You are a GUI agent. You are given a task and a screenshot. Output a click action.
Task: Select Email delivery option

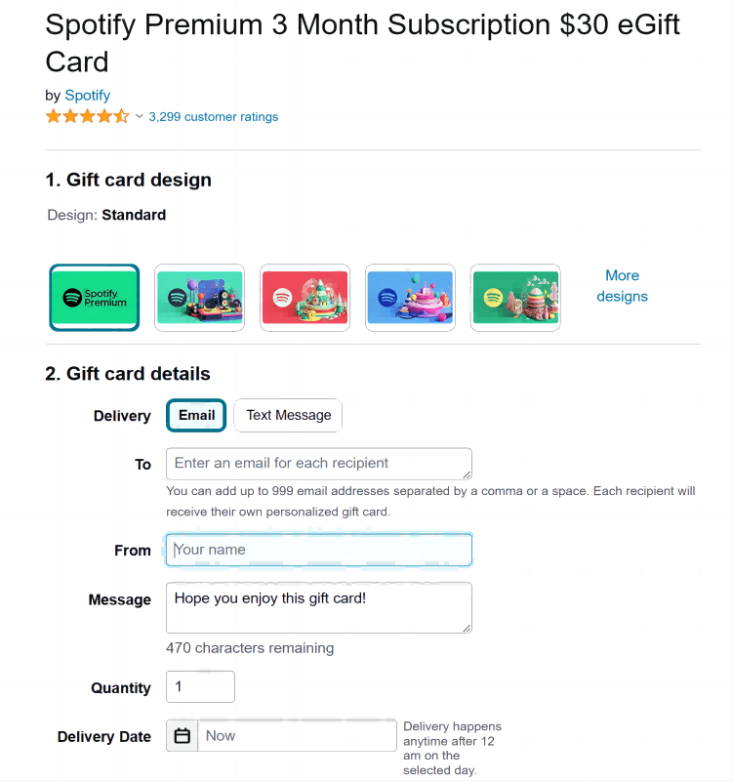pyautogui.click(x=196, y=415)
